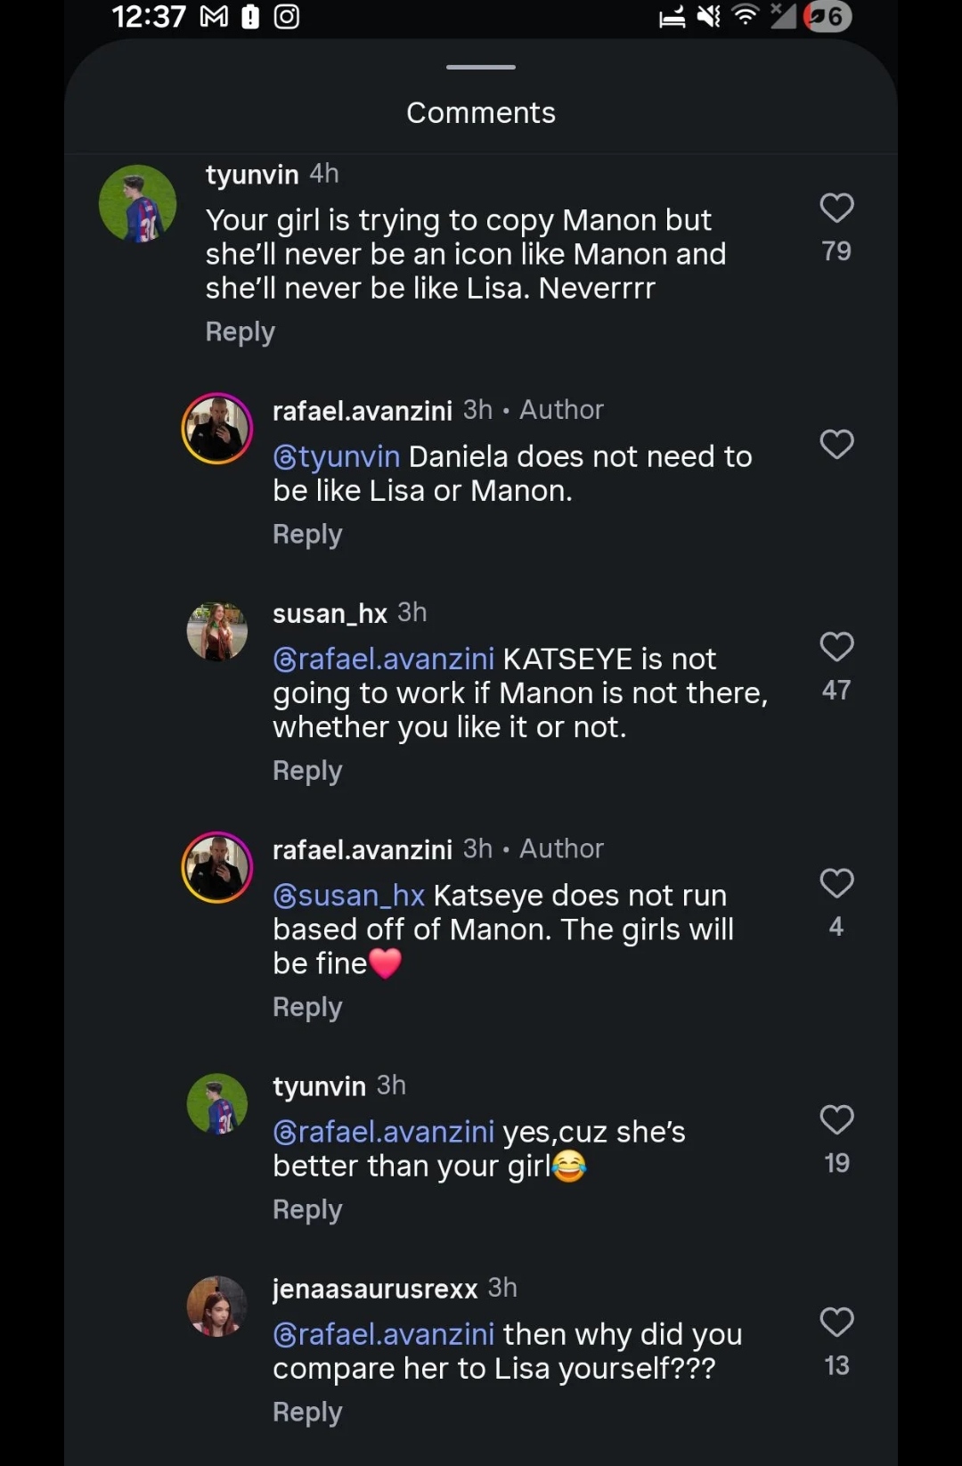962x1466 pixels.
Task: Open jenaasaurusrexx's profile avatar
Action: pos(217,1306)
